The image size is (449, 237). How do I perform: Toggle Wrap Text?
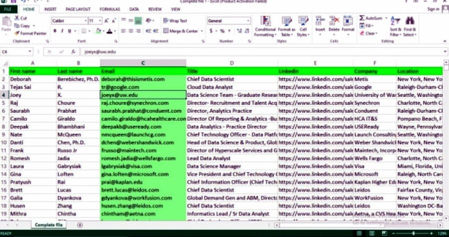[175, 21]
